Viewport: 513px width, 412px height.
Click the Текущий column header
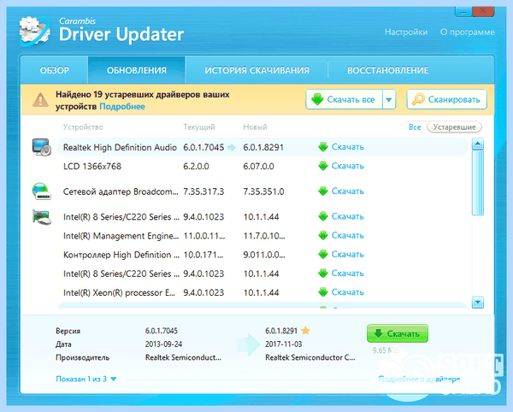pyautogui.click(x=199, y=127)
